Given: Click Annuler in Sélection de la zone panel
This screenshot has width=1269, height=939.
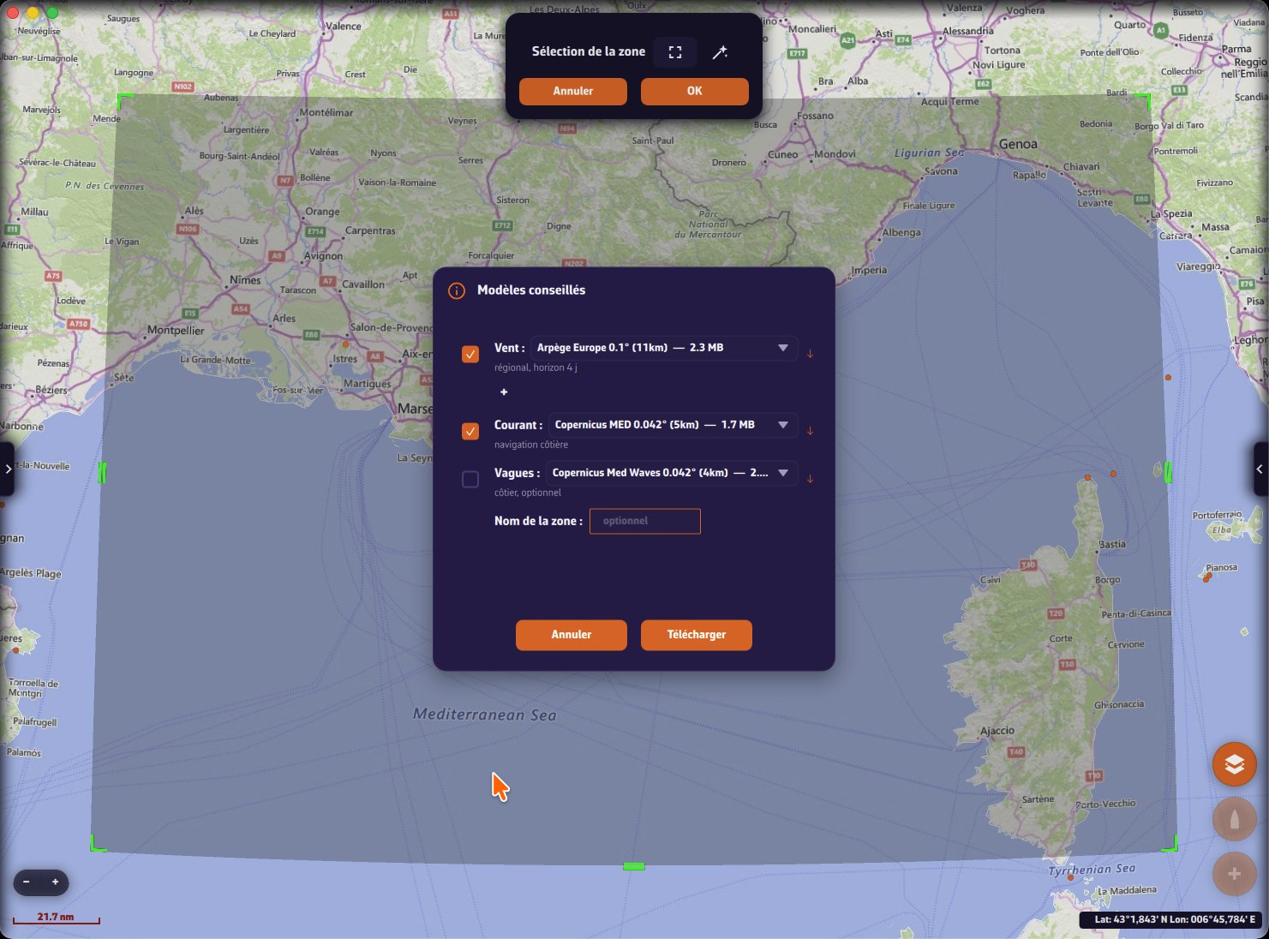Looking at the screenshot, I should tap(573, 91).
